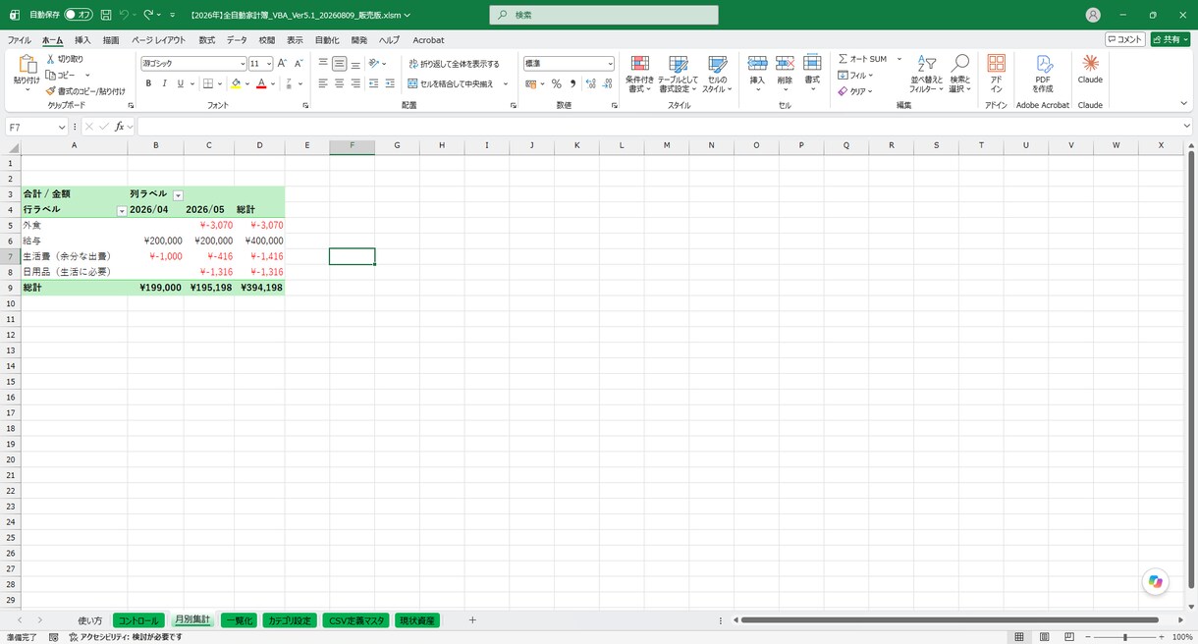Increase font size with the large A
This screenshot has width=1198, height=644.
tap(283, 63)
